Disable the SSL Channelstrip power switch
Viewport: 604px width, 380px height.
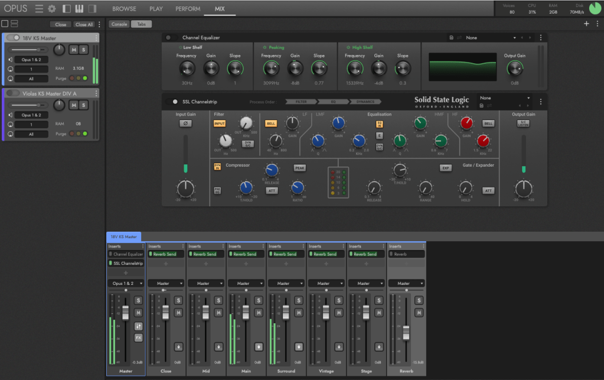[172, 102]
